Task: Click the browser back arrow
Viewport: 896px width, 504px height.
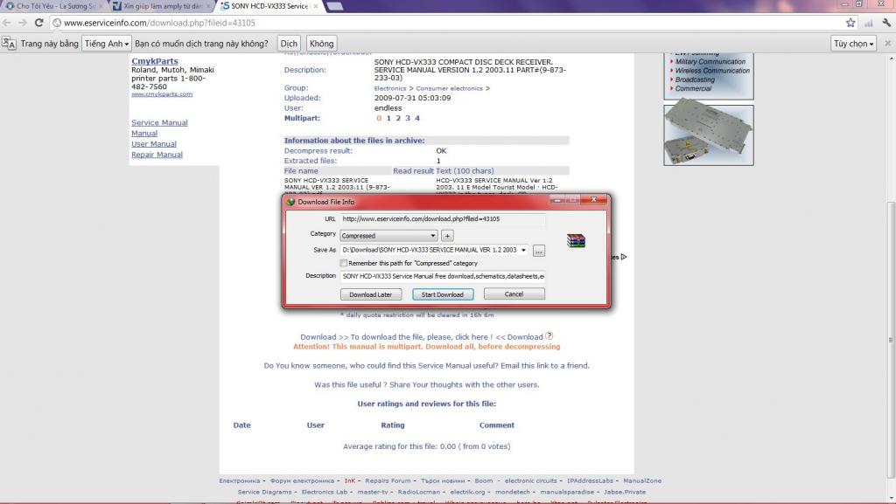Action: point(7,23)
